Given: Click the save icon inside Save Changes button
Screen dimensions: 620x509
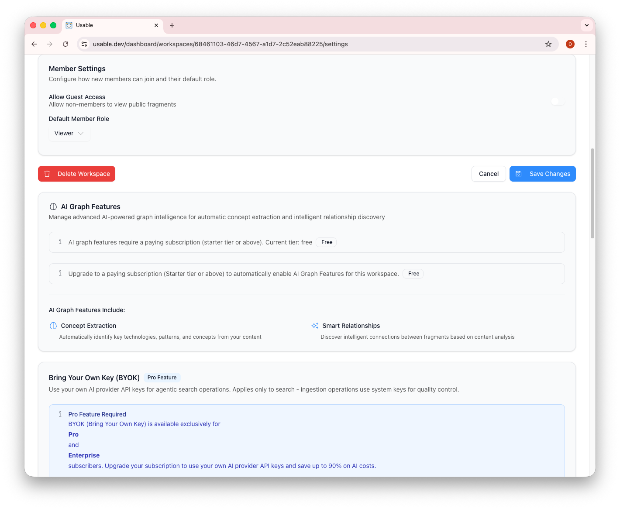Looking at the screenshot, I should [518, 173].
